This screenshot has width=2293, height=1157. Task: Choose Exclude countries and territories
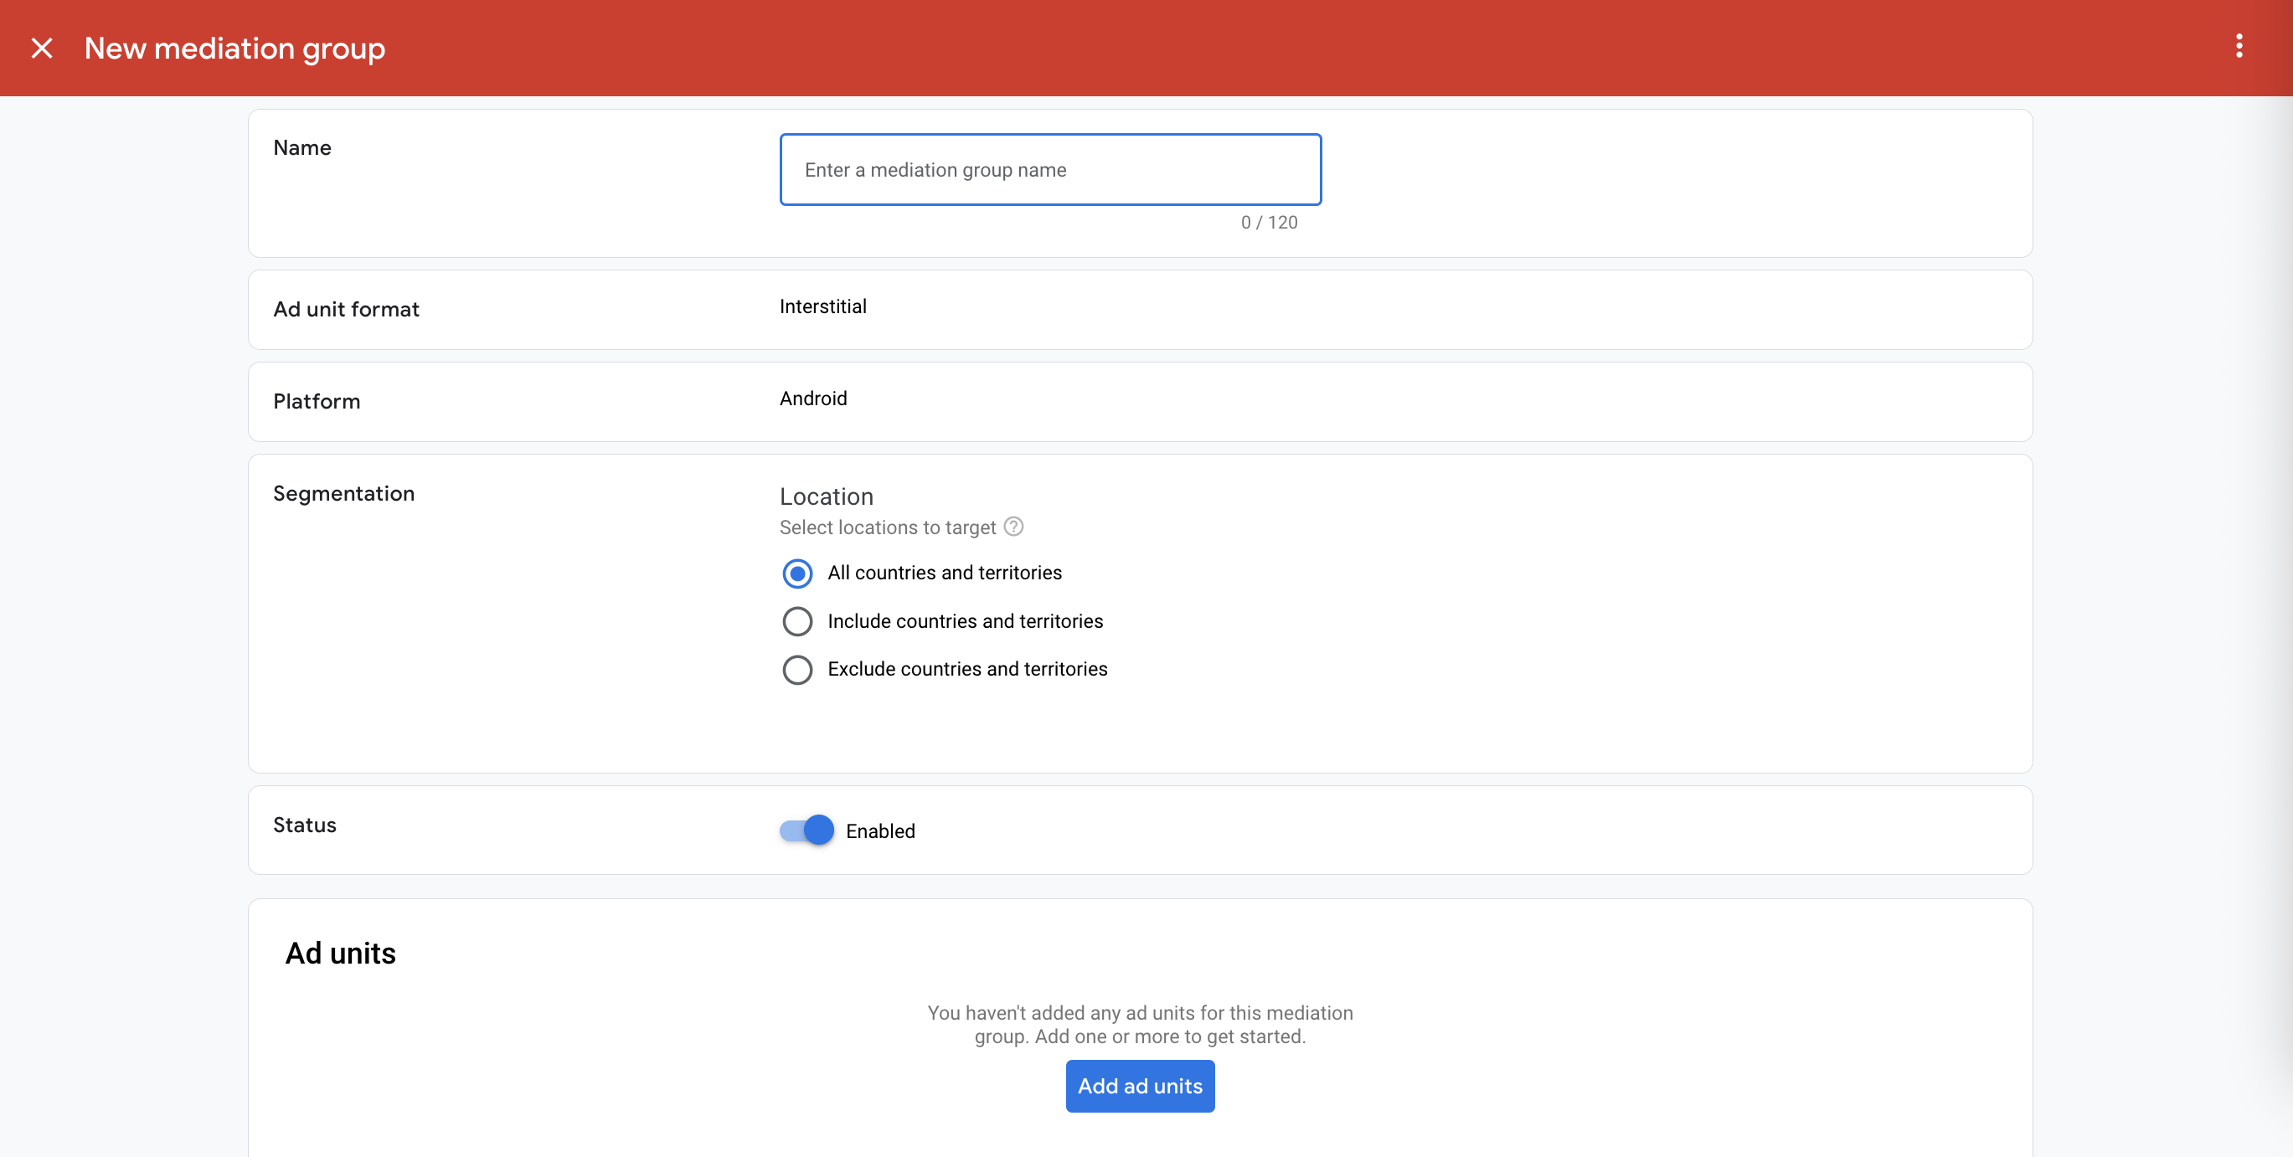796,669
